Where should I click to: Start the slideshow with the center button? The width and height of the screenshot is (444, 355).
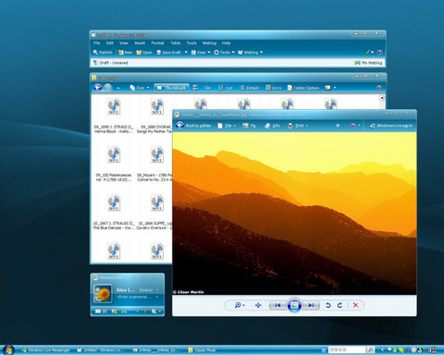click(294, 305)
